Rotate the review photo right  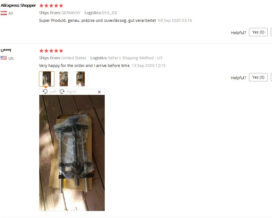tap(68, 91)
